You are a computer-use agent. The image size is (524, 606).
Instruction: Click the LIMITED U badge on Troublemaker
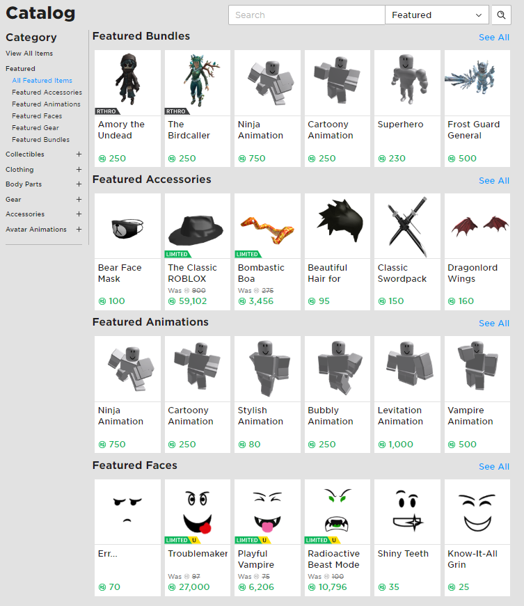182,540
